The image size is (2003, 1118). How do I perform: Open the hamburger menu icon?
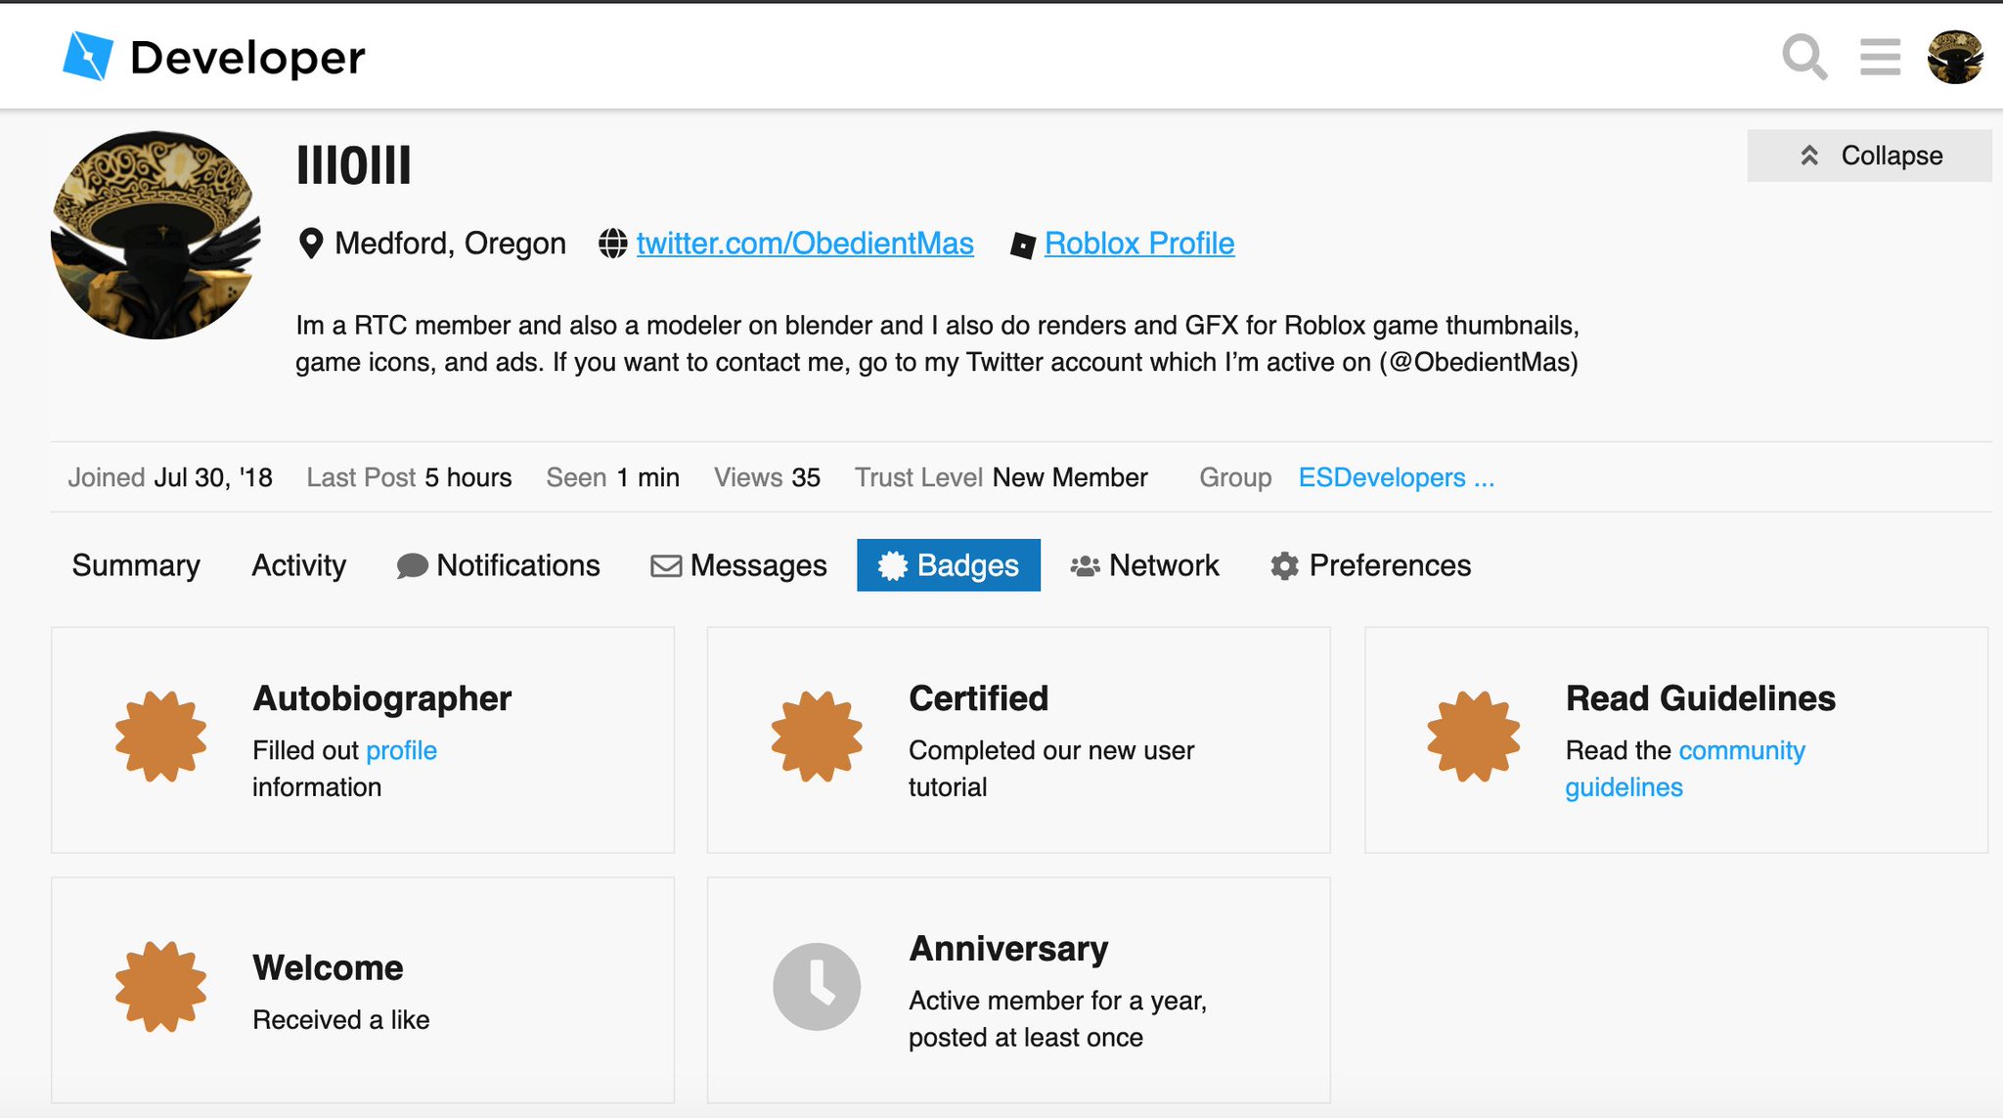click(1879, 57)
